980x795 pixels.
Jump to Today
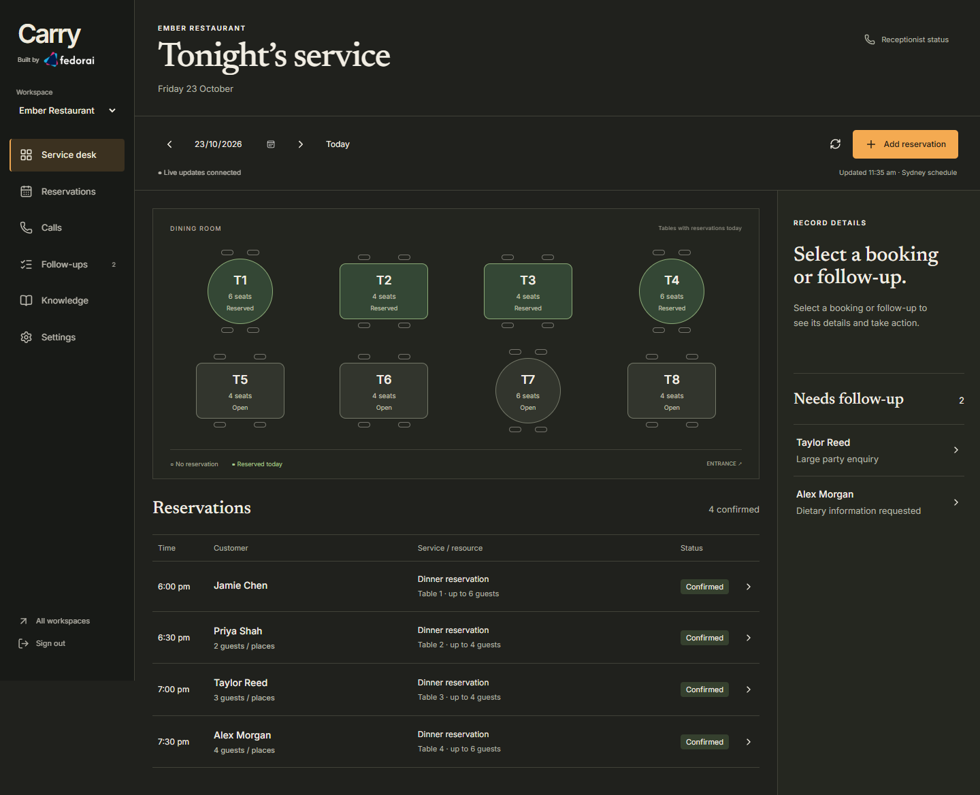(338, 144)
